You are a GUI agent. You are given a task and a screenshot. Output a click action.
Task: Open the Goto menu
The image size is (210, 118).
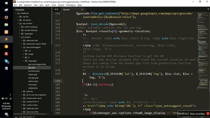[x=47, y=5]
